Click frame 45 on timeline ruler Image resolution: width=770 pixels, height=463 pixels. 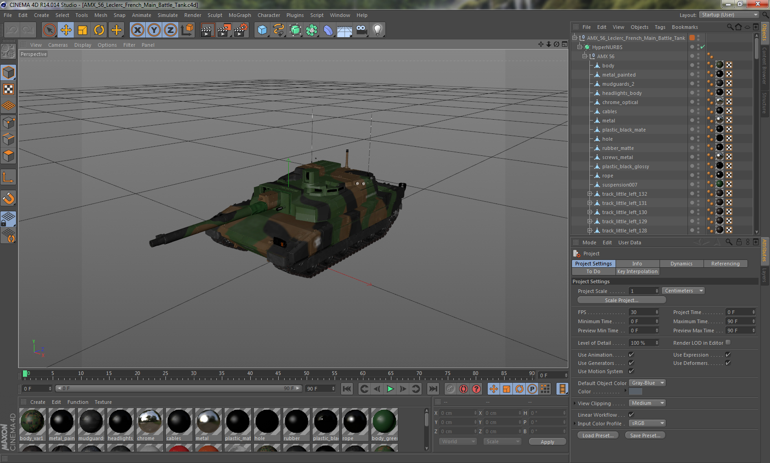pos(278,374)
